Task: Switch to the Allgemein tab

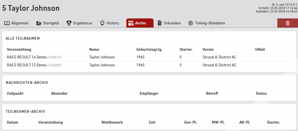Action: tap(20, 23)
